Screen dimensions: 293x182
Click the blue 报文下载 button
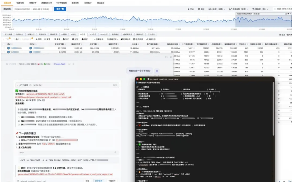[x=60, y=9]
